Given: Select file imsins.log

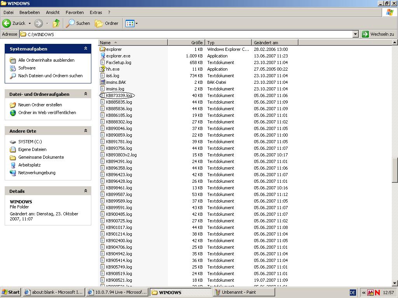Looking at the screenshot, I should tap(115, 89).
